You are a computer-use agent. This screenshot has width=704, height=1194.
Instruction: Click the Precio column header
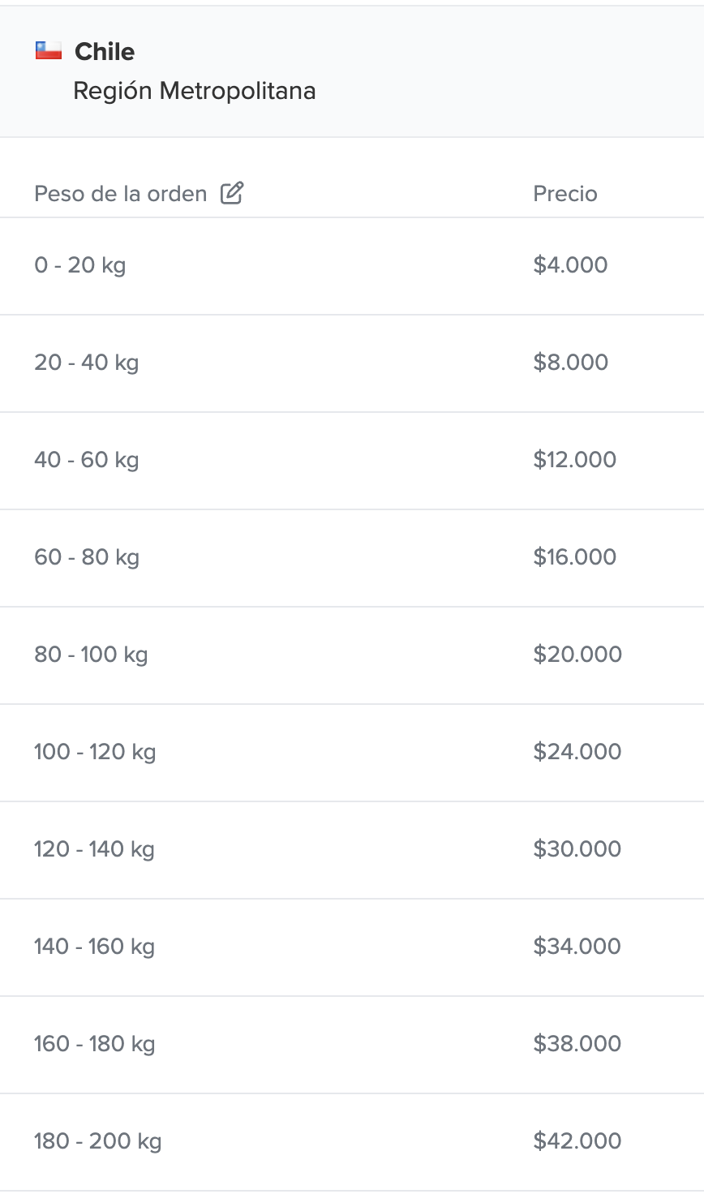click(565, 194)
